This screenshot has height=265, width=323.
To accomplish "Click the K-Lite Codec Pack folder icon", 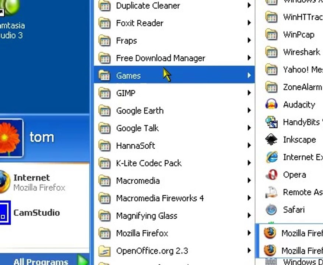I will (x=105, y=163).
